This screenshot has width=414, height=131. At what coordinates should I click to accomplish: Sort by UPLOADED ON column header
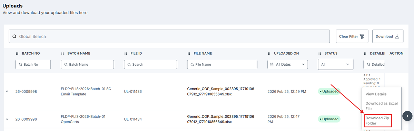[x=286, y=53]
